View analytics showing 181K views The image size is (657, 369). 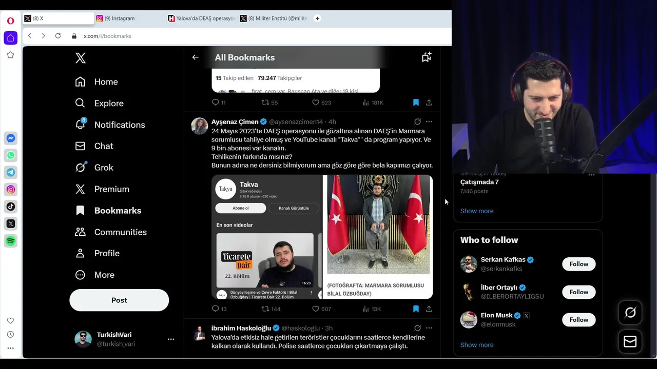[373, 102]
